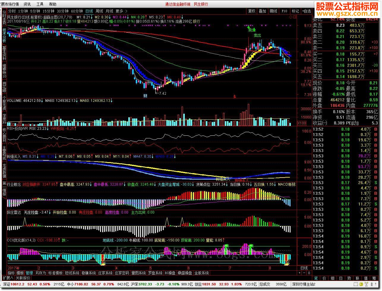
Task: Switch chart to 周线 weekly period
Action: [x=99, y=11]
